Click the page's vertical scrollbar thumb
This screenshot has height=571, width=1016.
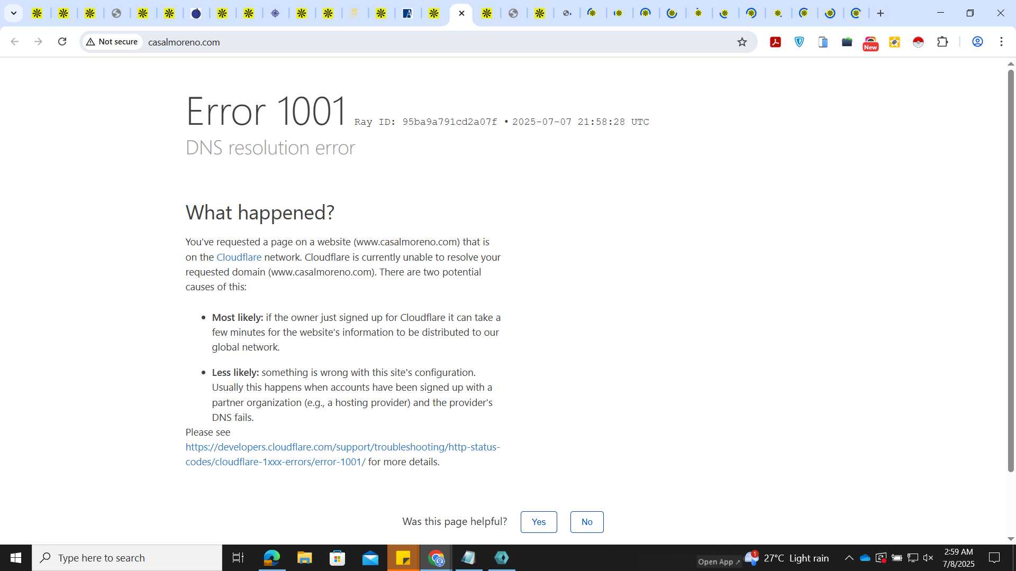tap(1011, 270)
